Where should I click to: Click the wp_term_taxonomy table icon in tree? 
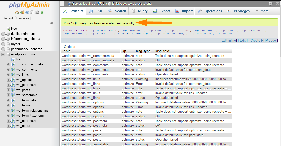tap(13, 116)
